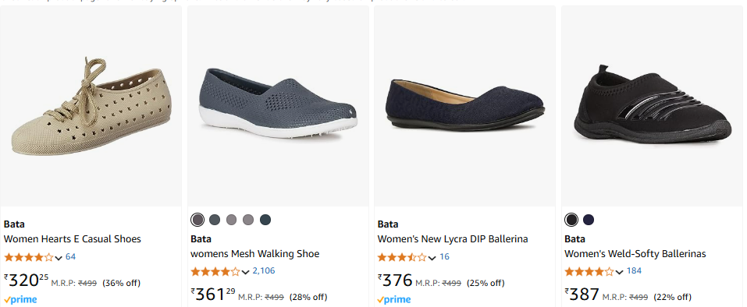This screenshot has height=307, width=747.
Task: Open the Women's New Lycra DIP Ballerina title
Action: point(453,239)
